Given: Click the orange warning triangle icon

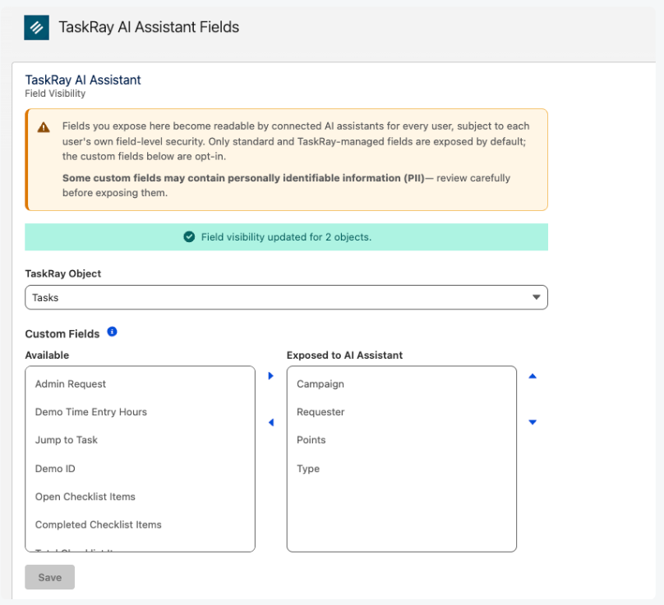Looking at the screenshot, I should (44, 127).
